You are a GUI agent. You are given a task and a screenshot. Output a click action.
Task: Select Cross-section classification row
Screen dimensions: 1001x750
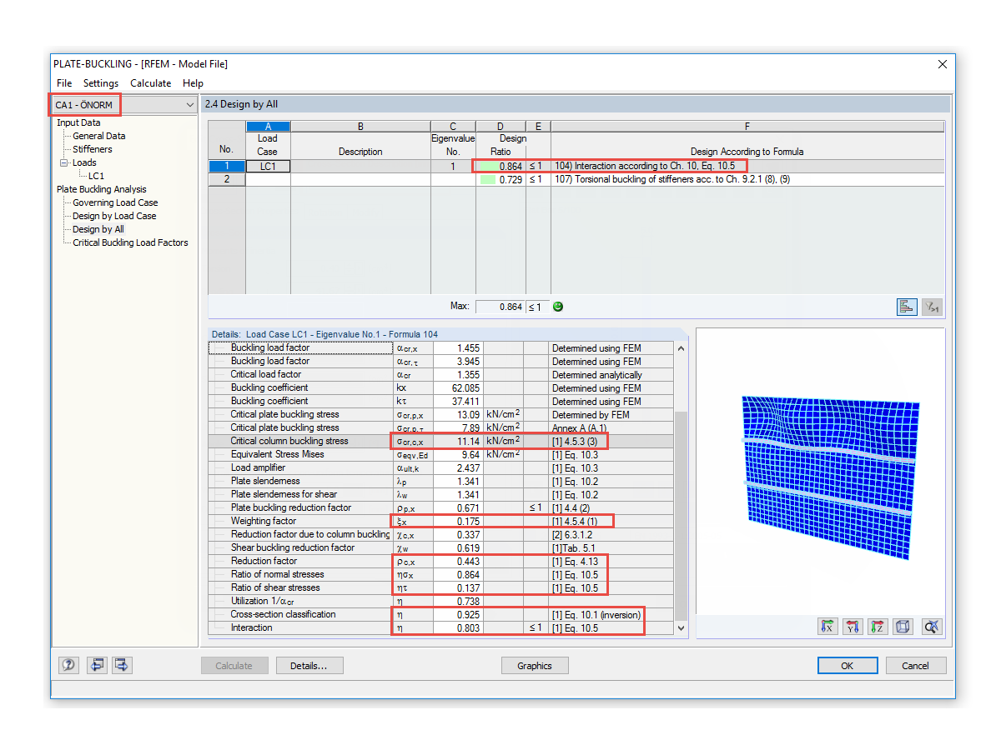coord(440,614)
